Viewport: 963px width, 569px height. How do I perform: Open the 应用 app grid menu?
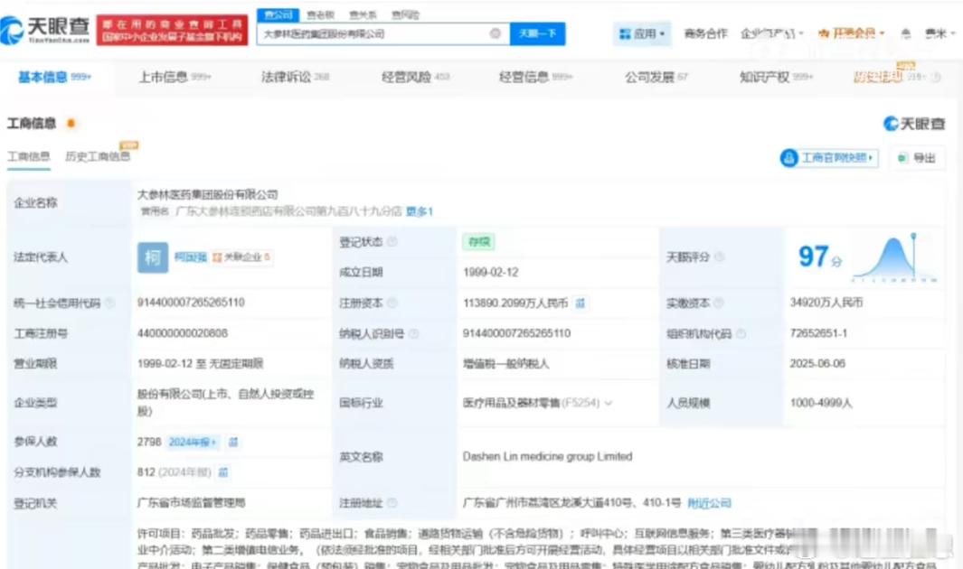pyautogui.click(x=644, y=33)
